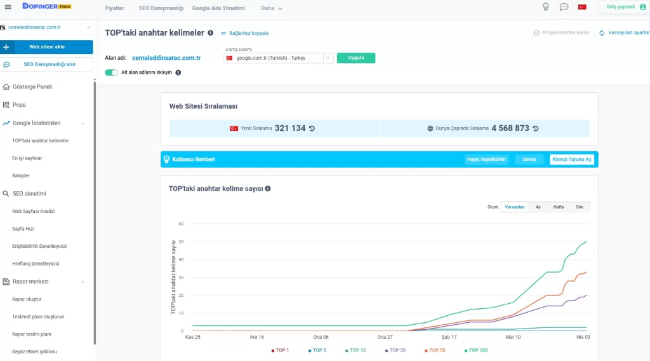Click the lightbulb tips icon
The height and width of the screenshot is (361, 650).
[x=545, y=7]
